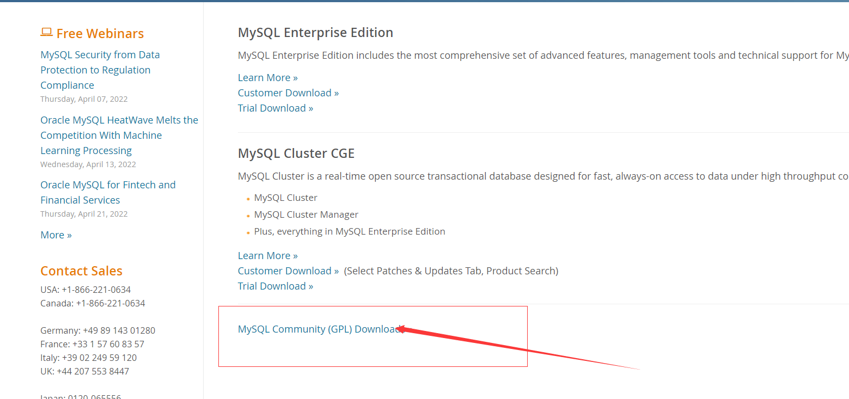Click the date Wednesday, April 13, 2022

pyautogui.click(x=88, y=164)
